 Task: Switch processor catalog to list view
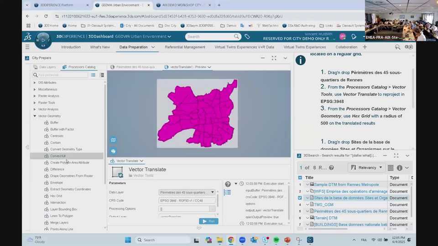(x=93, y=75)
